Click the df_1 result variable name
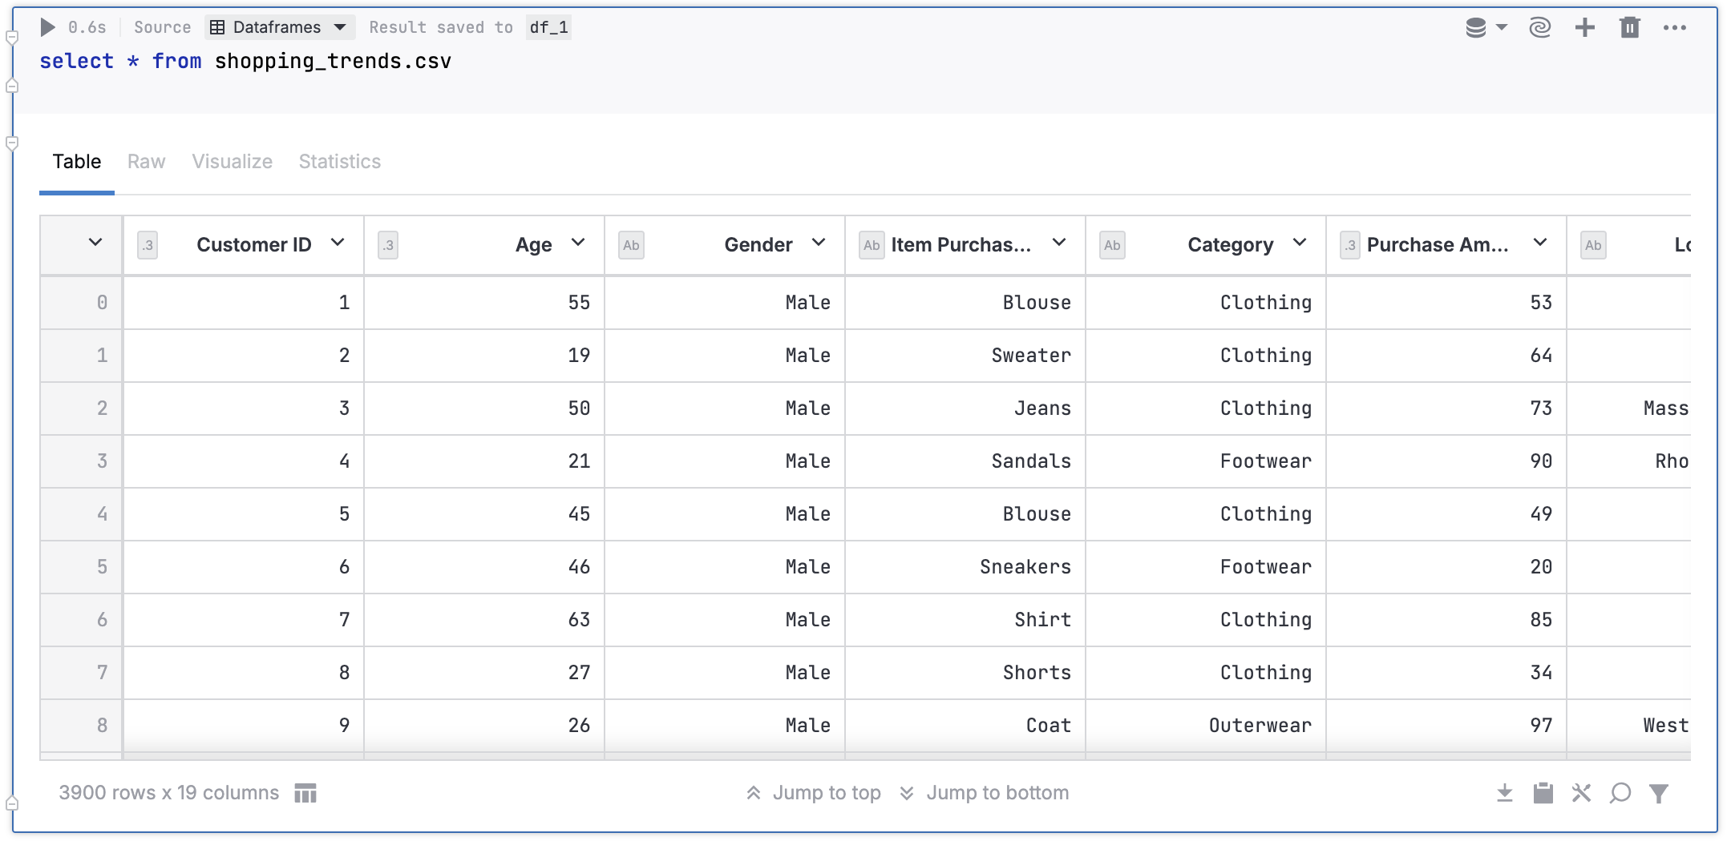This screenshot has width=1727, height=841. (549, 27)
